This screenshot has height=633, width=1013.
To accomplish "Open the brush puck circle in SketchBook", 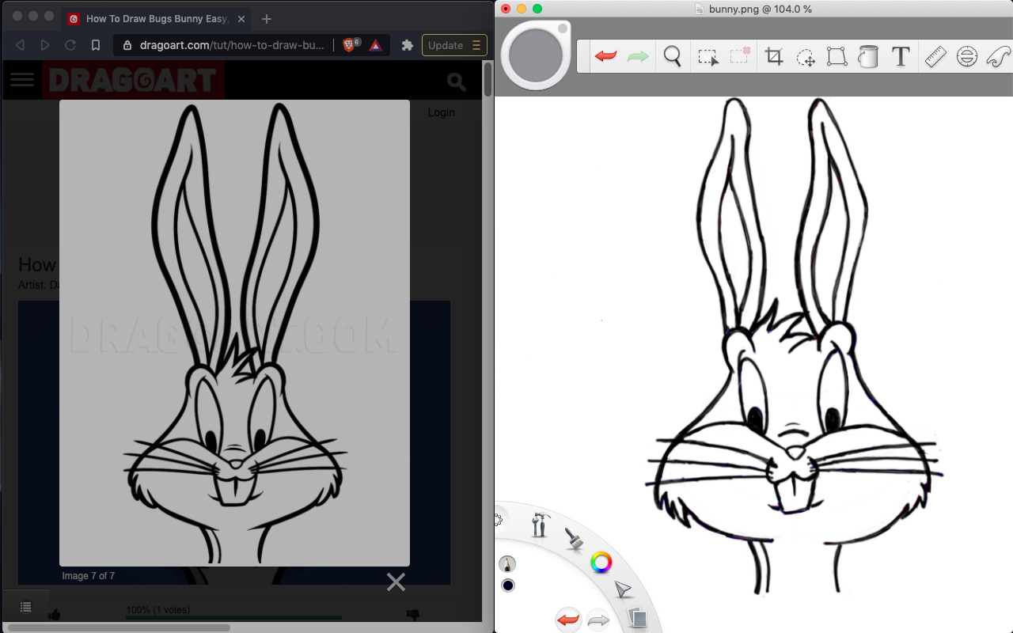I will (536, 55).
